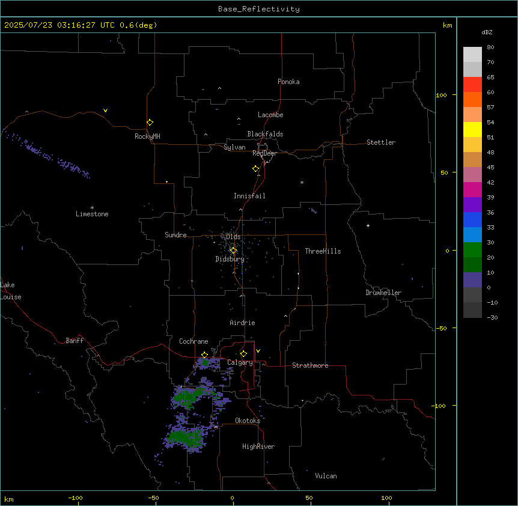Click the purple-gray swatch at 10 dBZ
The width and height of the screenshot is (518, 506).
[x=472, y=280]
